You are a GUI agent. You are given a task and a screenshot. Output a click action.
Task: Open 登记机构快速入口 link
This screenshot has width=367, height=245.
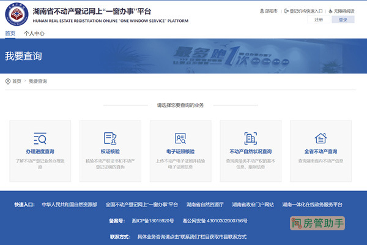(x=306, y=11)
